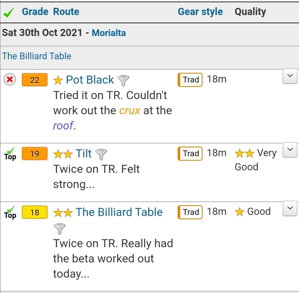Click the red X attempt icon for Pot Black
Image resolution: width=299 pixels, height=293 pixels.
click(x=10, y=80)
